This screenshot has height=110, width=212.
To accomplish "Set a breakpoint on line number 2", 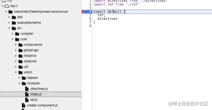I will point(90,4).
